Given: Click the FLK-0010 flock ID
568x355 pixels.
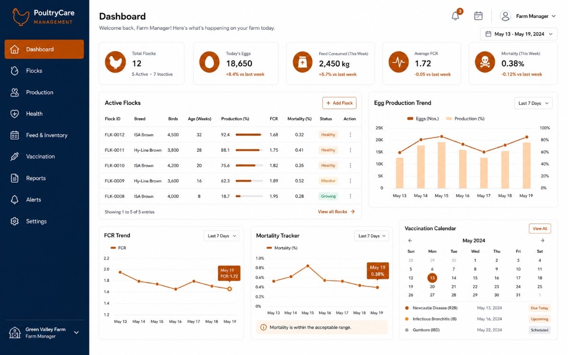Looking at the screenshot, I should pyautogui.click(x=115, y=165).
